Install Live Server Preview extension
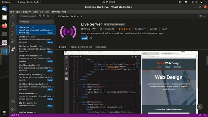The height and width of the screenshot is (117, 208). pos(50,61)
